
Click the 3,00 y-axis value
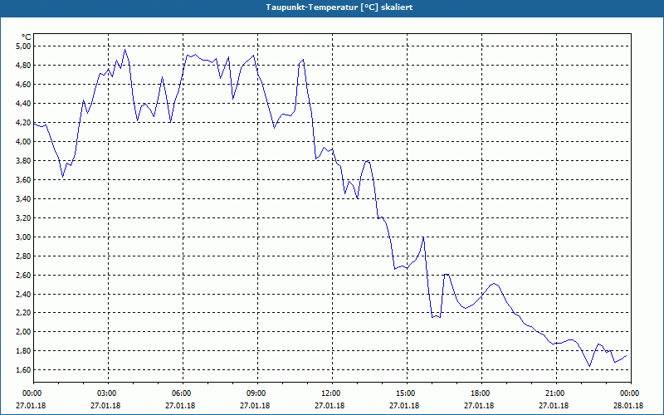click(24, 237)
